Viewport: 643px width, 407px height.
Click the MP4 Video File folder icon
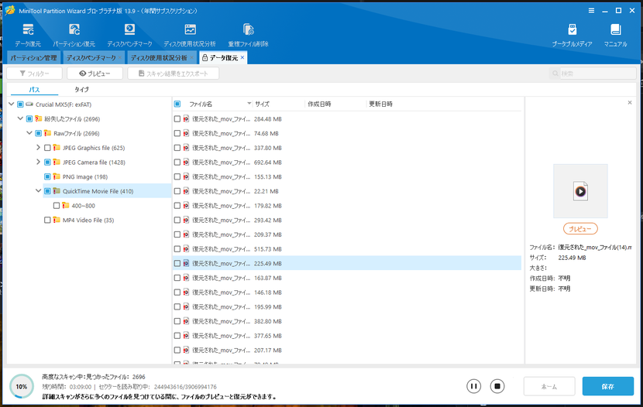tap(57, 220)
